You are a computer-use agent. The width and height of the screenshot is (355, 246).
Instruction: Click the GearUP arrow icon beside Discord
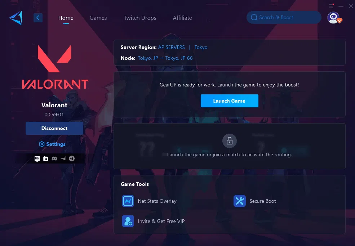[x=63, y=158]
